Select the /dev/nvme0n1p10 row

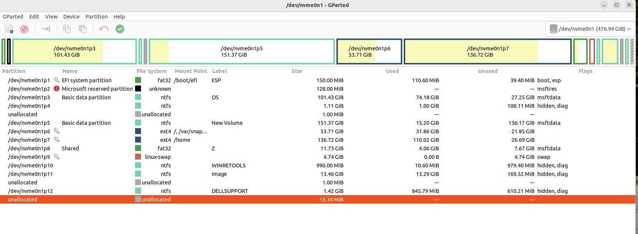tap(318, 165)
